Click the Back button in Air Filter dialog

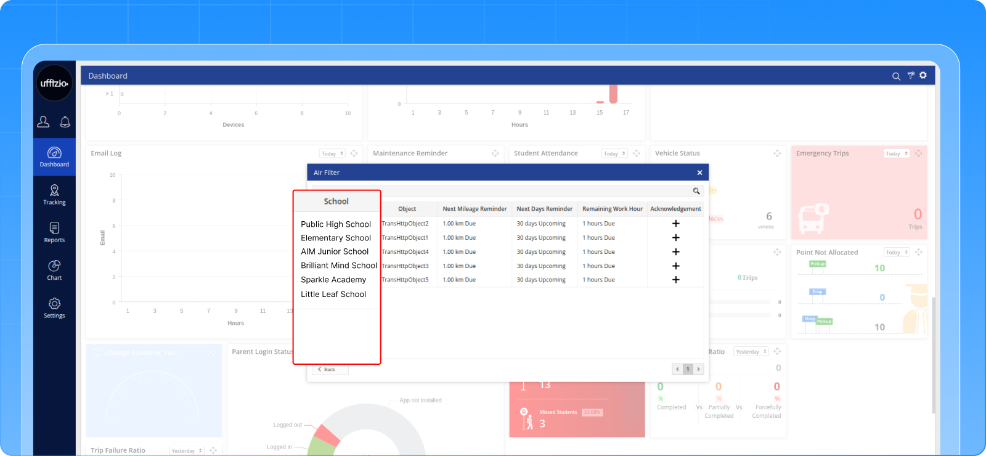click(327, 369)
